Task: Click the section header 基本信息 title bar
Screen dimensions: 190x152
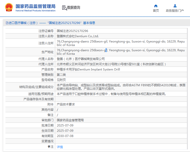Action: click(x=50, y=23)
